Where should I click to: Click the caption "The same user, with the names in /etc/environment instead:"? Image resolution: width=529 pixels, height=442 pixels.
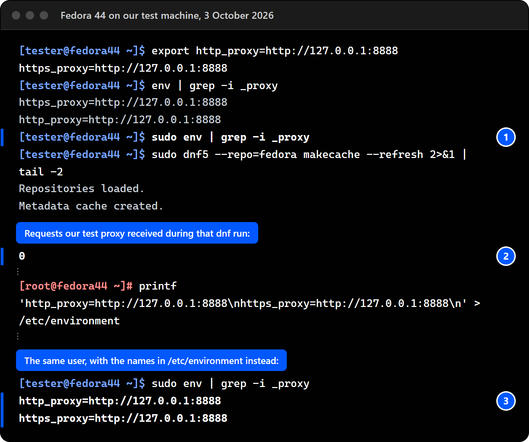point(151,361)
